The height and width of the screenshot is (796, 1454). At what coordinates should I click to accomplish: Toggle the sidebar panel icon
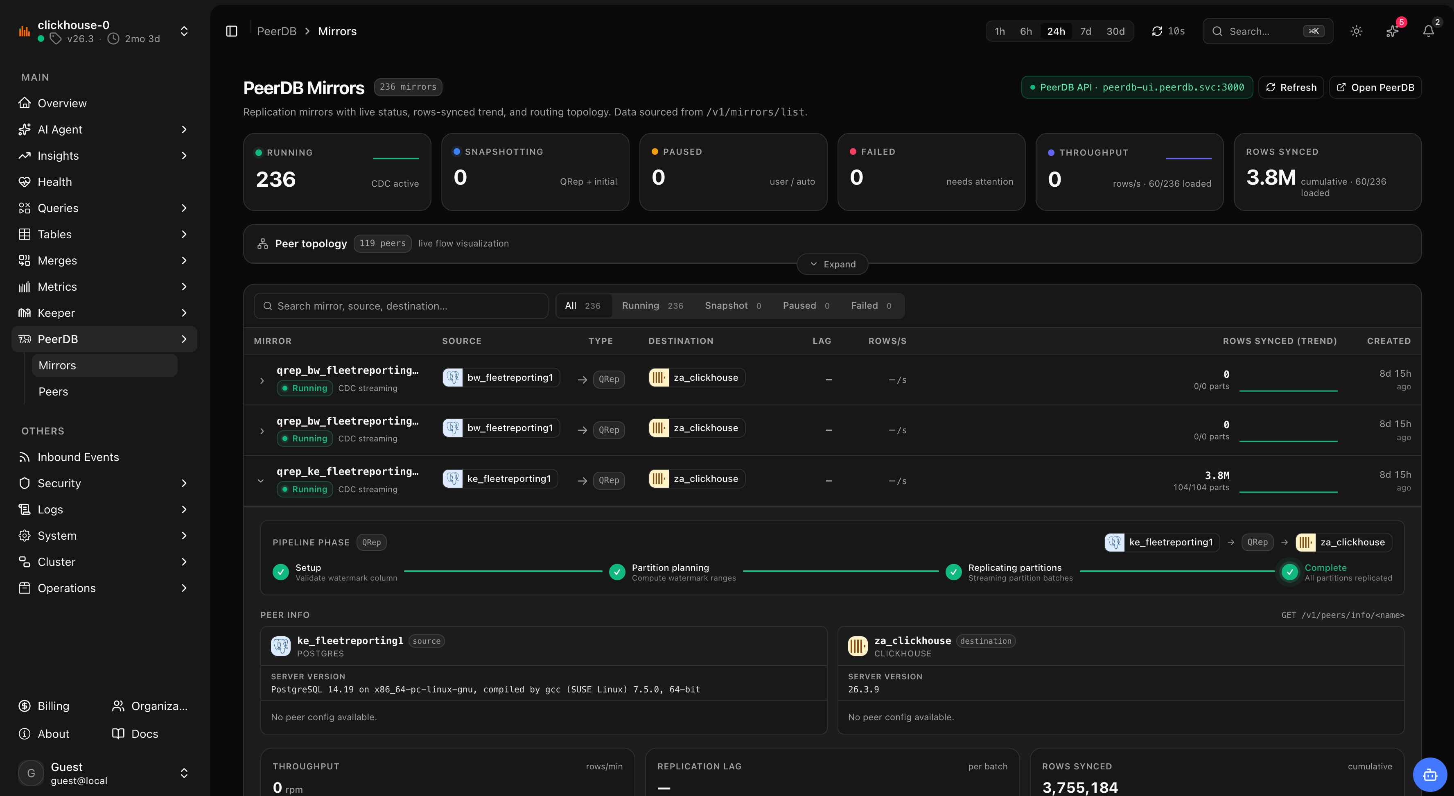click(231, 31)
